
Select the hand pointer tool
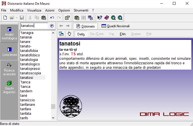click(x=69, y=34)
